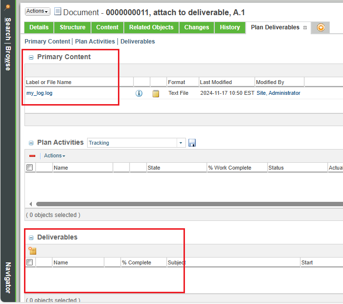Viewport: 343px width, 304px height.
Task: Sort by Modified By column header
Action: (x=279, y=82)
